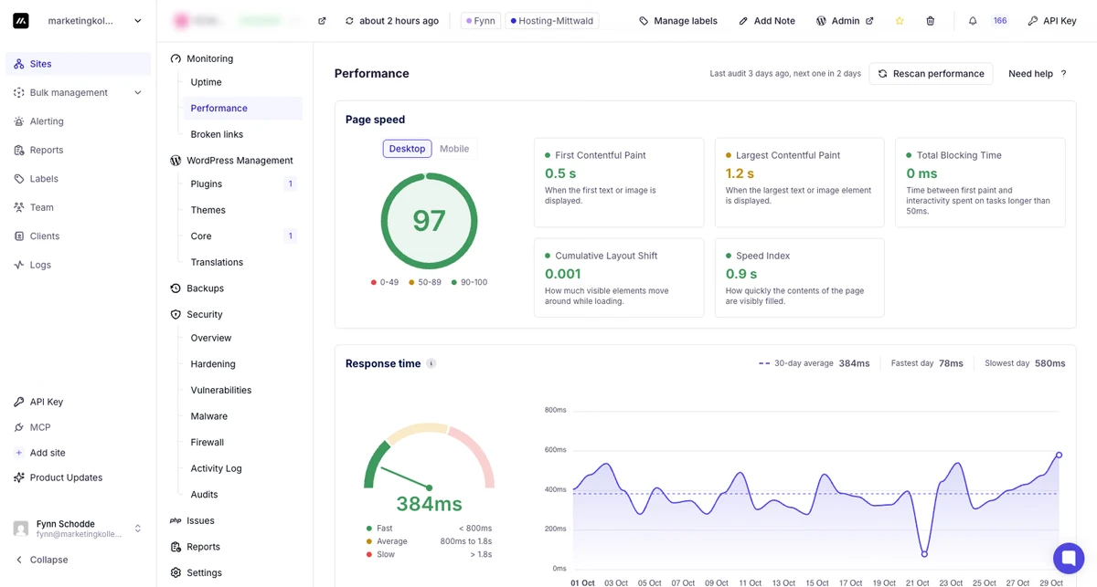The width and height of the screenshot is (1097, 587).
Task: Open notifications via the bell icon
Action: point(973,21)
